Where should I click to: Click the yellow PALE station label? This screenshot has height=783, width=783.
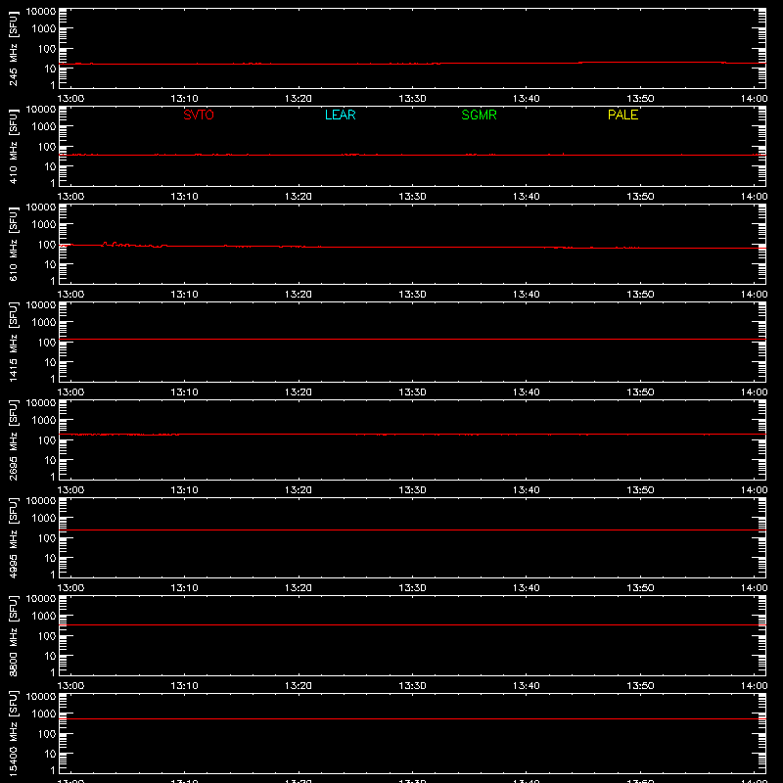pos(622,115)
